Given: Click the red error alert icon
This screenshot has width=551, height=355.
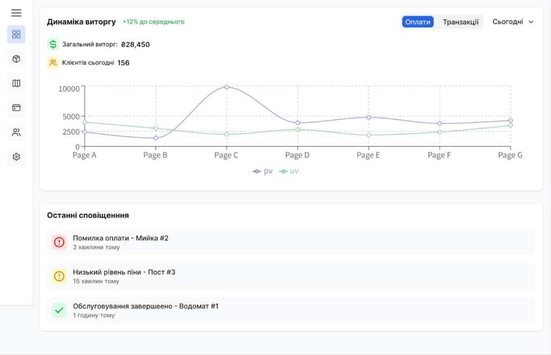Looking at the screenshot, I should pyautogui.click(x=59, y=242).
